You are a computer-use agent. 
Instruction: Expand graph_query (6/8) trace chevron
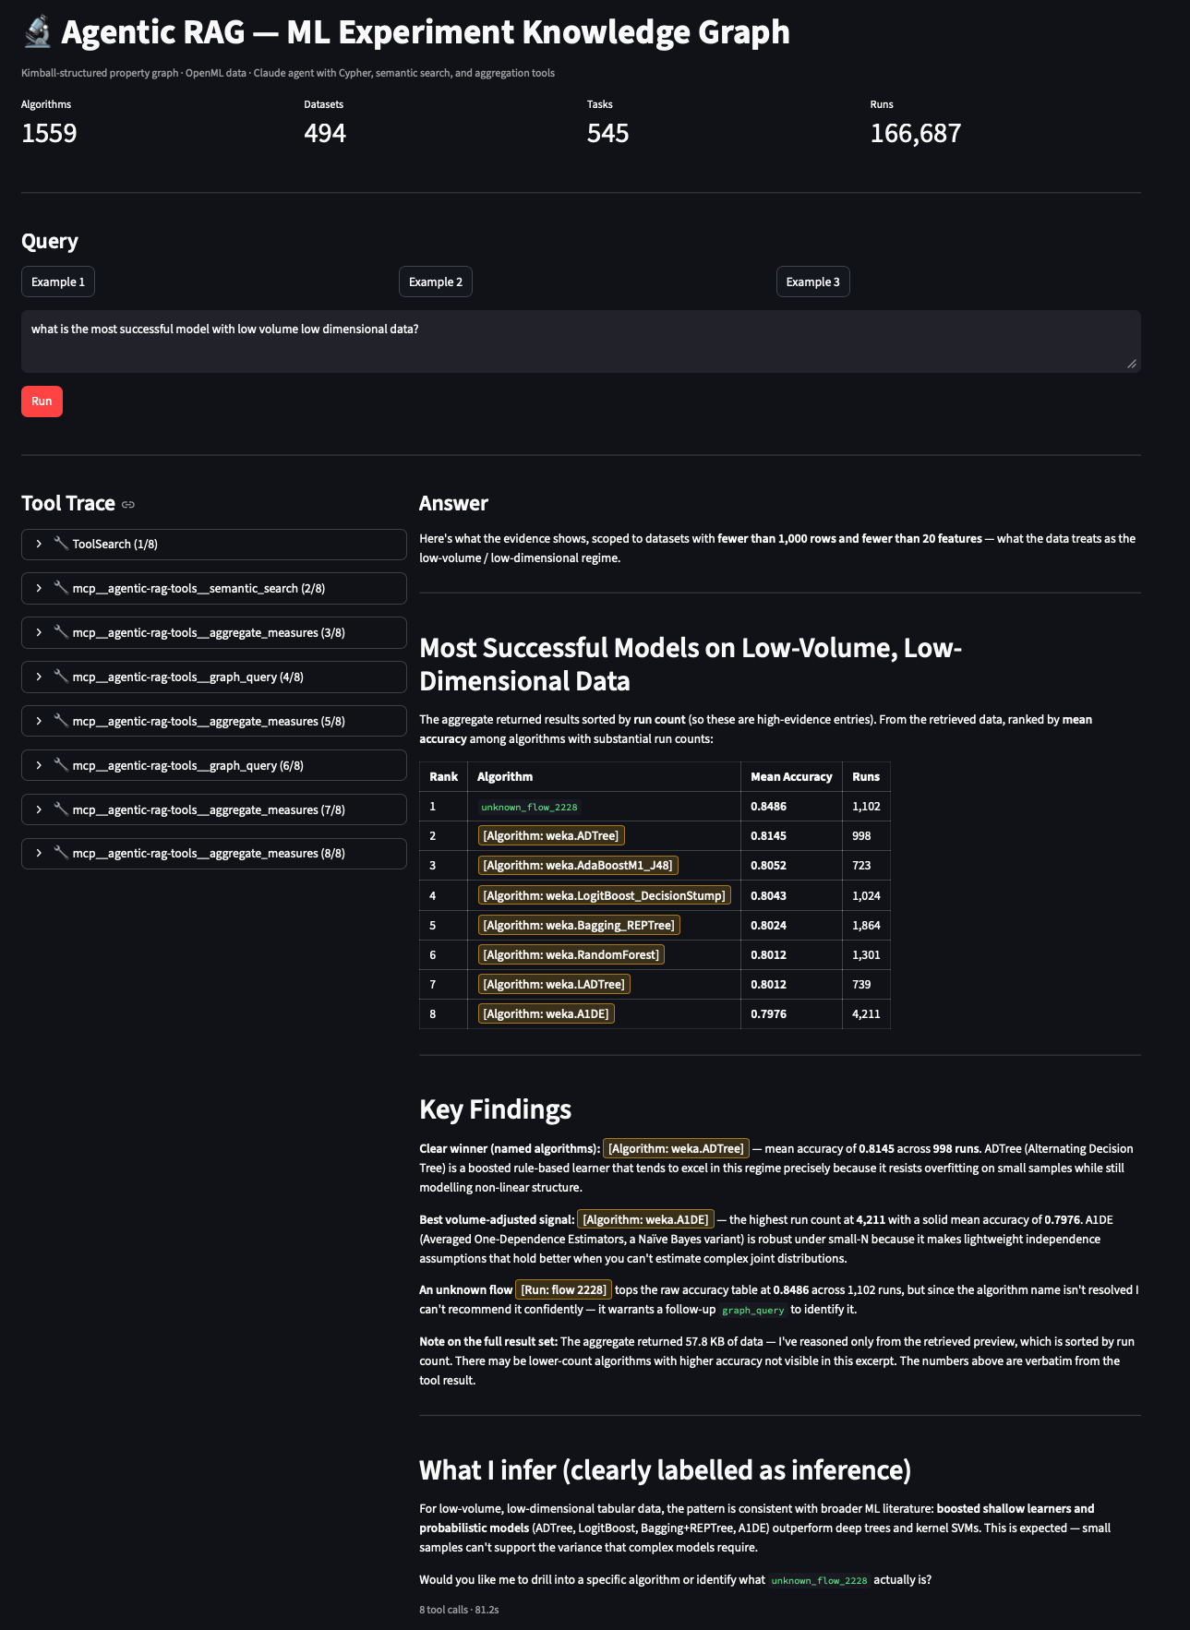(39, 765)
